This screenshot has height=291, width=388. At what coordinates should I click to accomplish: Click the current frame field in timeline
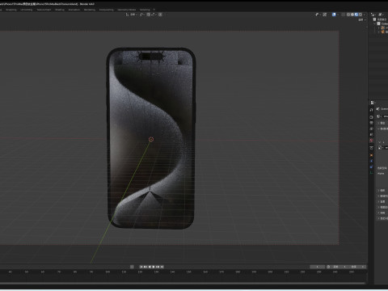click(317, 267)
